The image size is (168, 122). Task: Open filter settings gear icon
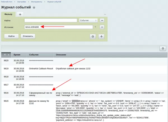click(x=93, y=37)
